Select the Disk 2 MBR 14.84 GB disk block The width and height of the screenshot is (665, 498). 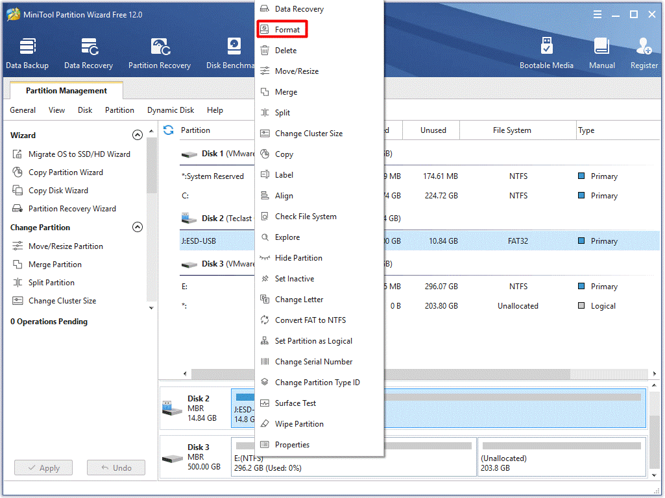[195, 409]
